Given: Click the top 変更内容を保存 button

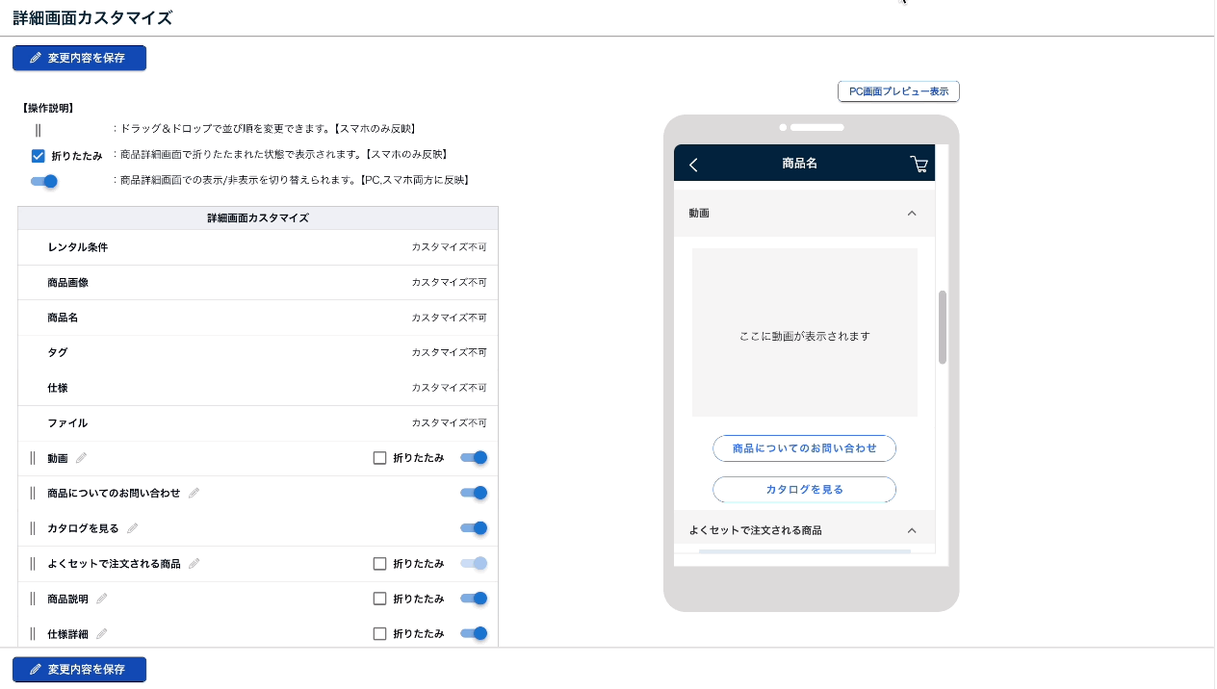Looking at the screenshot, I should 79,58.
